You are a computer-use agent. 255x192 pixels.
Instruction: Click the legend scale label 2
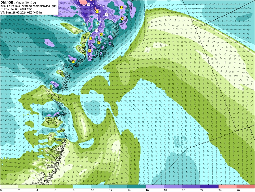[x=19, y=190]
